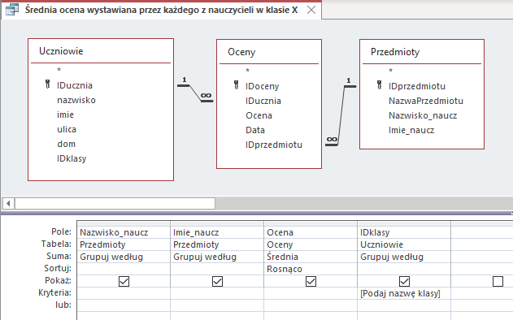The width and height of the screenshot is (513, 320).
Task: Select the nazwisko field in the Uczniowie table
Action: tap(76, 100)
